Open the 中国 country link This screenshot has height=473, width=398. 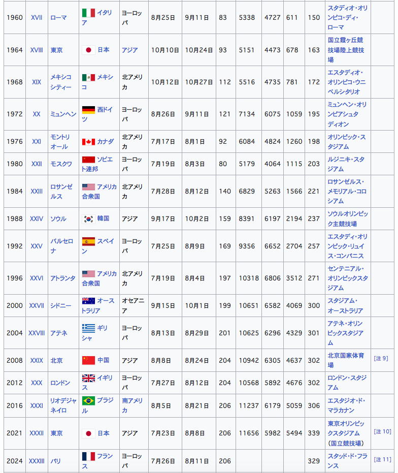coord(103,360)
